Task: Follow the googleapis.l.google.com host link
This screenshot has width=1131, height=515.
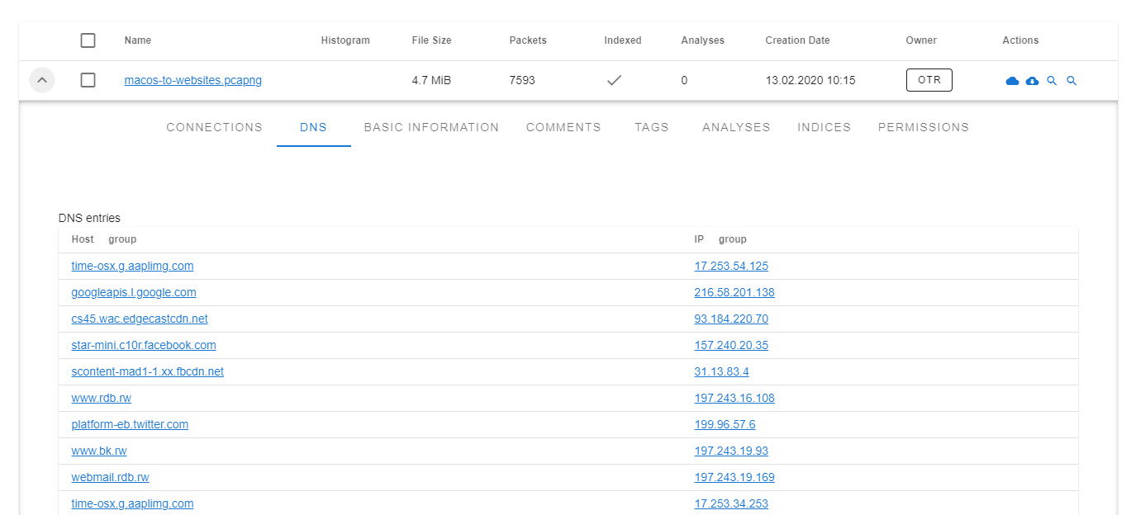Action: (134, 293)
